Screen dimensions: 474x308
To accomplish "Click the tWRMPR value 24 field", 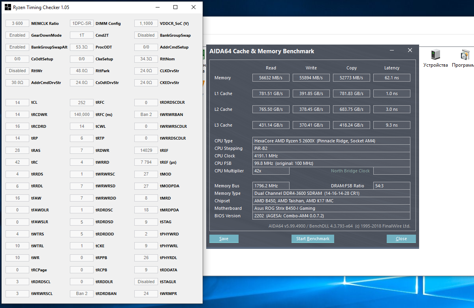I will [146, 293].
